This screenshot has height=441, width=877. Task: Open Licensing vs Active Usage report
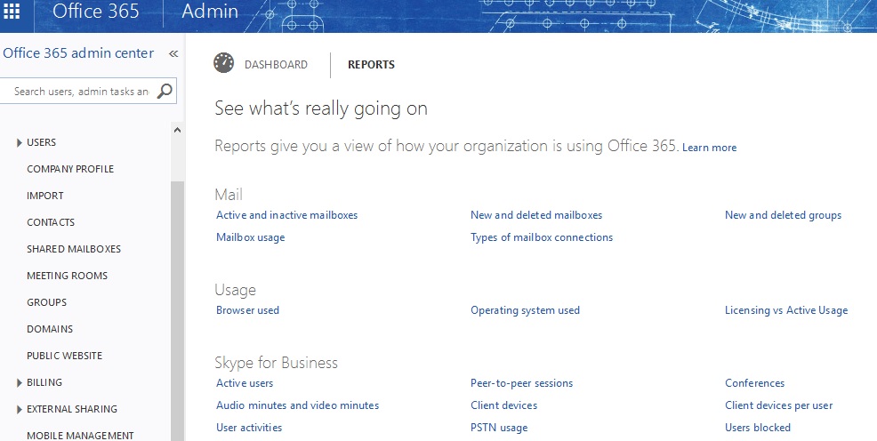click(x=786, y=310)
